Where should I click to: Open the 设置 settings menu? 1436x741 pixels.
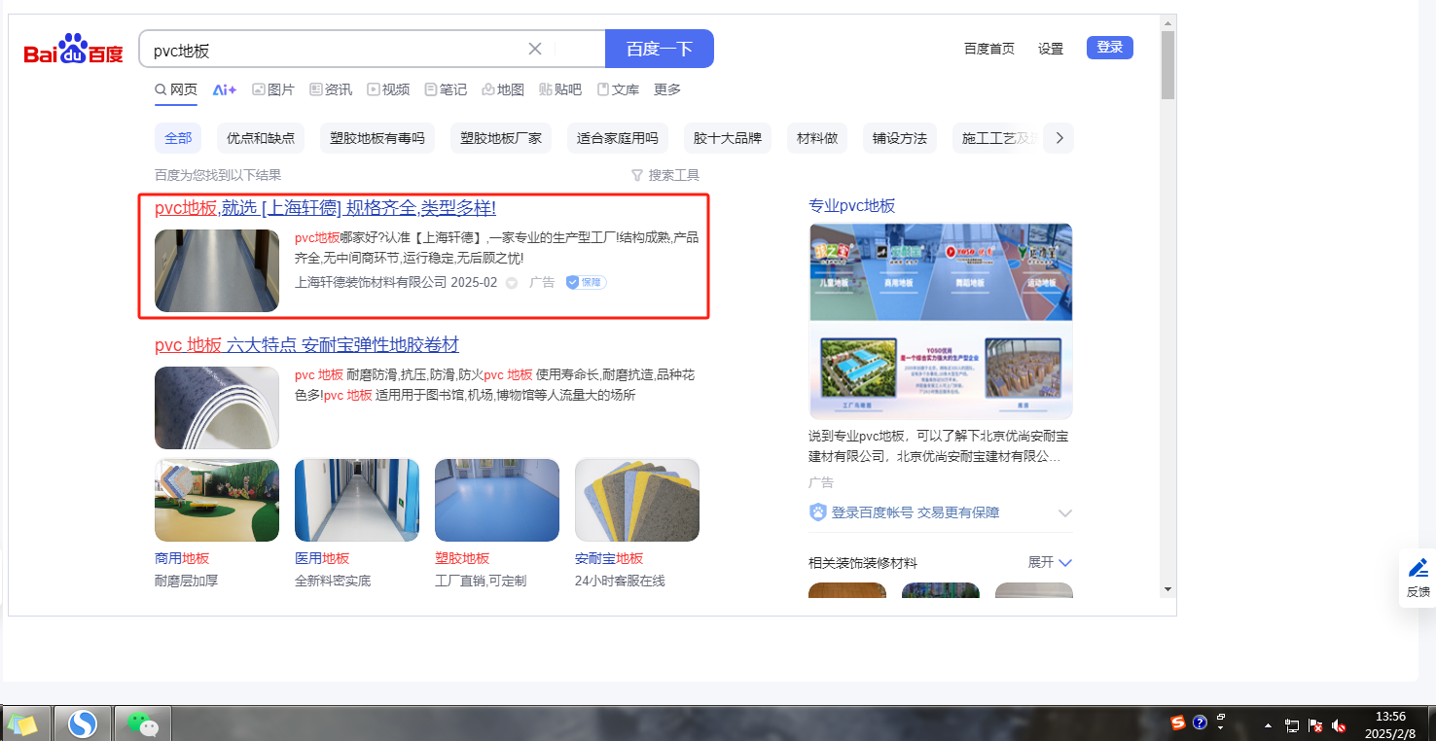click(x=1051, y=49)
